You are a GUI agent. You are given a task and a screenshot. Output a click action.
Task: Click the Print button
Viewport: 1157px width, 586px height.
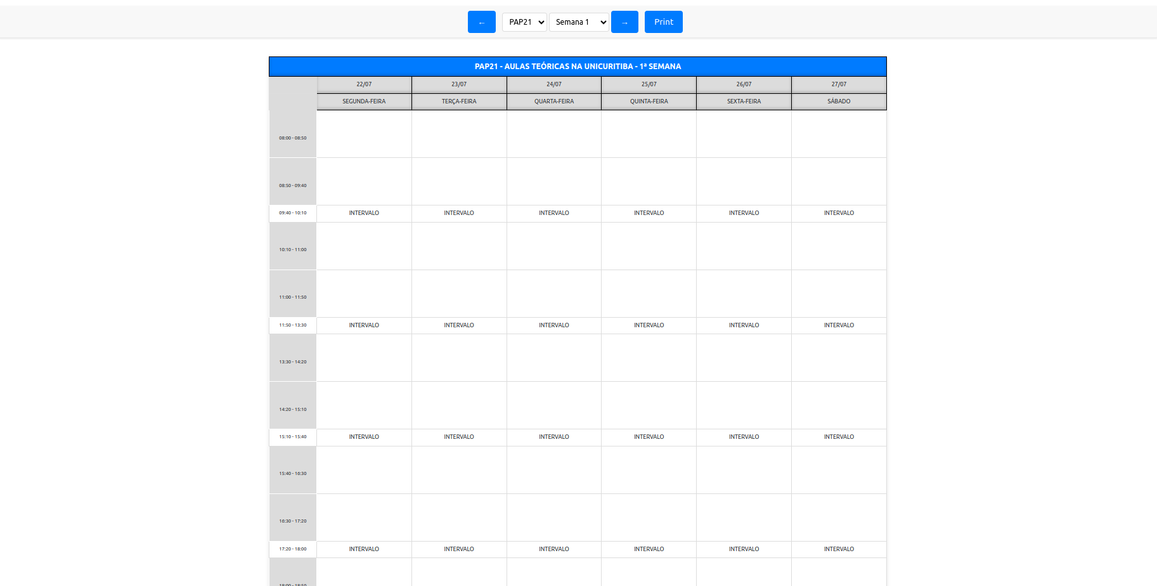[664, 22]
